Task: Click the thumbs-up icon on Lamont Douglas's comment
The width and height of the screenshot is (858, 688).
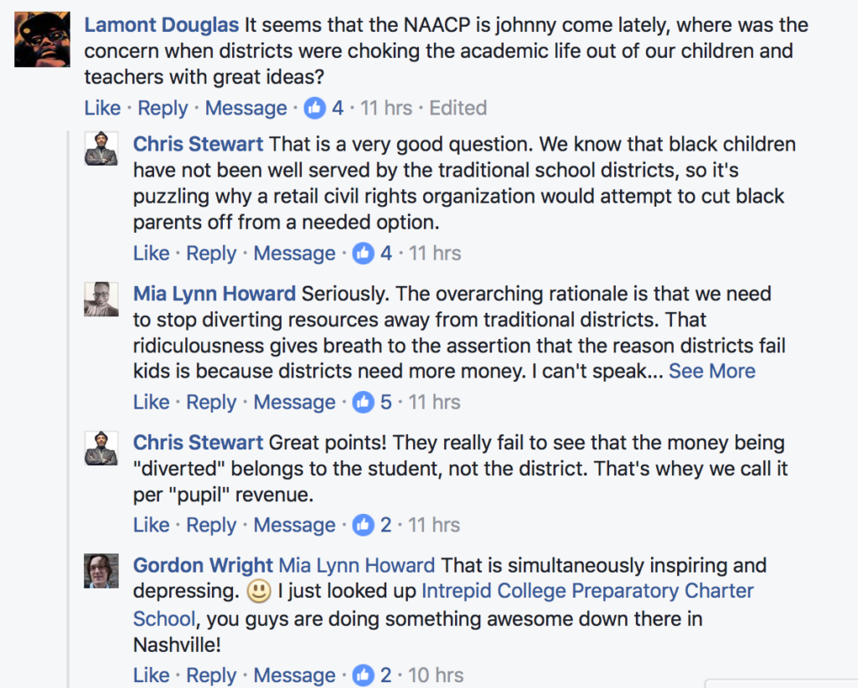Action: coord(314,107)
